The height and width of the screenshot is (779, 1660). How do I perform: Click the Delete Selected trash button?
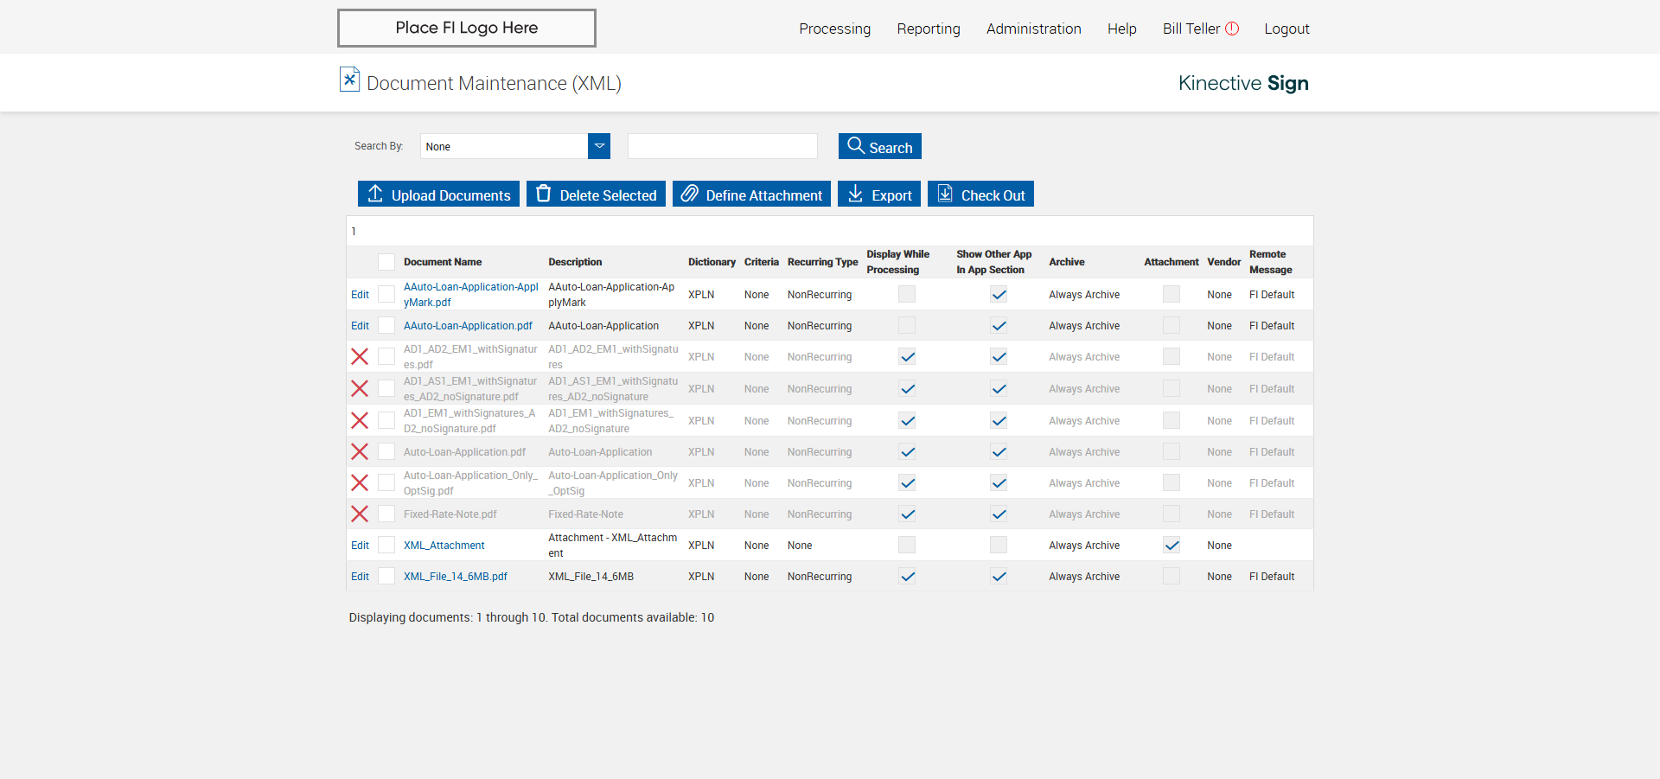(x=596, y=195)
